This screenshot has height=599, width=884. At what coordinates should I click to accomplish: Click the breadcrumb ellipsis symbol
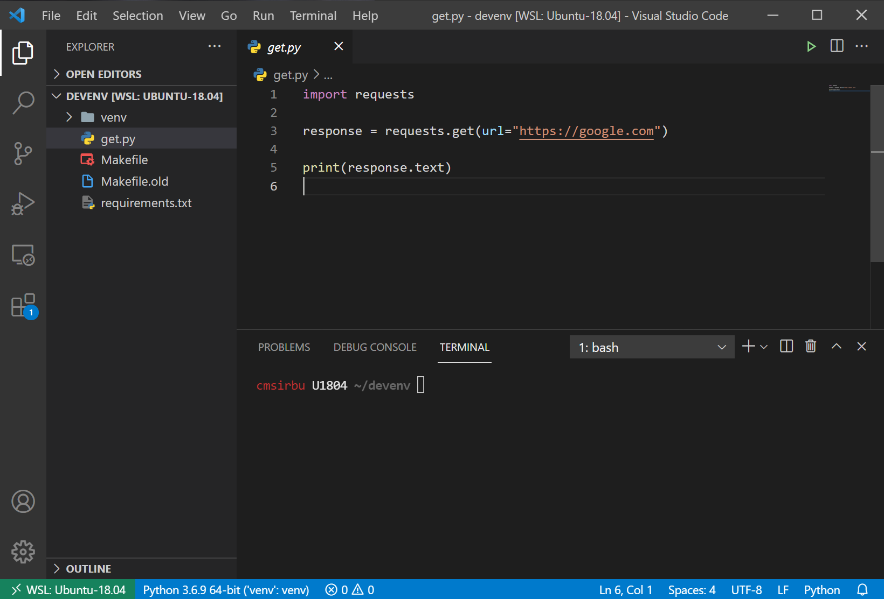pyautogui.click(x=328, y=75)
